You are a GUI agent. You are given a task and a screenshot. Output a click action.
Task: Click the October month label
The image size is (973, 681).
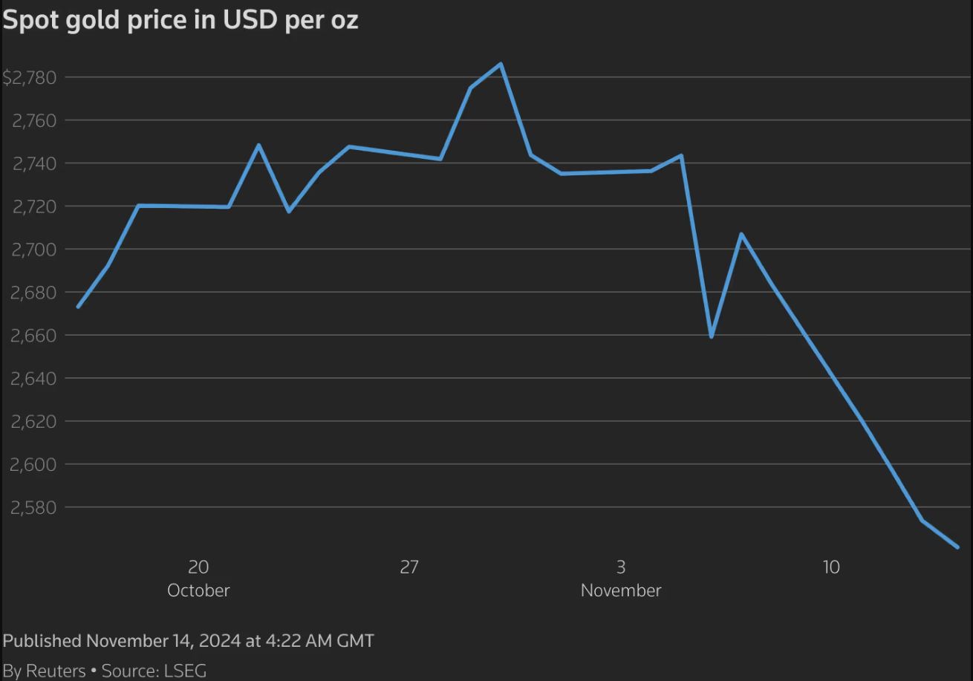[x=198, y=591]
